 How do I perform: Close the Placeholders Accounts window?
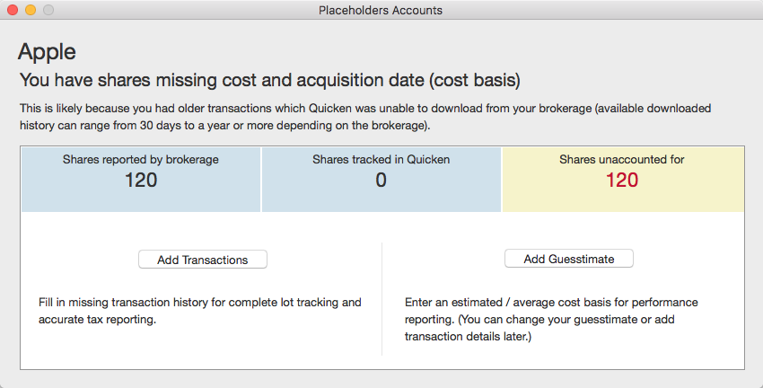coord(13,11)
